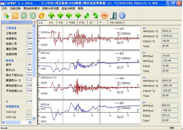The image size is (183, 130).
Task: Click the Jc value input field
Action: tap(29, 101)
